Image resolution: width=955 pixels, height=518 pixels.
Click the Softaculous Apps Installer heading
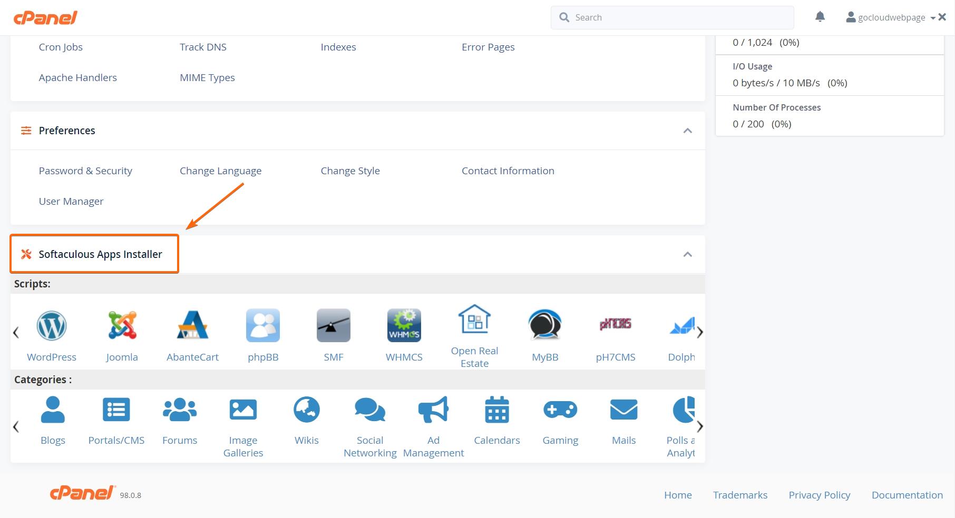100,254
